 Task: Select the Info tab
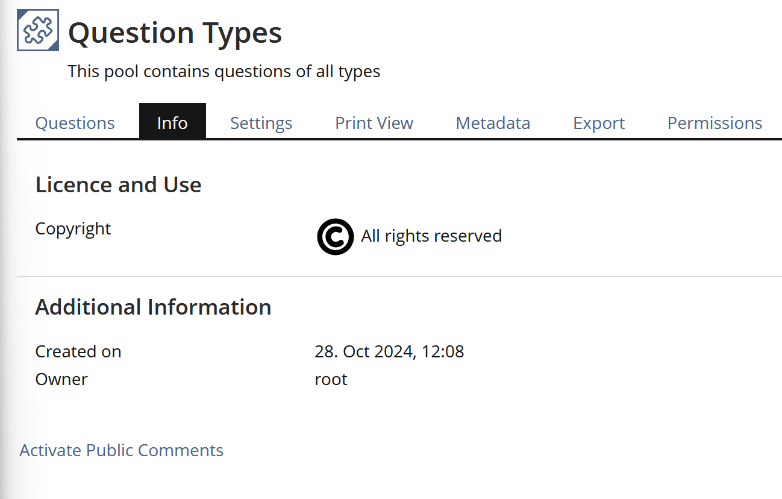[x=172, y=123]
